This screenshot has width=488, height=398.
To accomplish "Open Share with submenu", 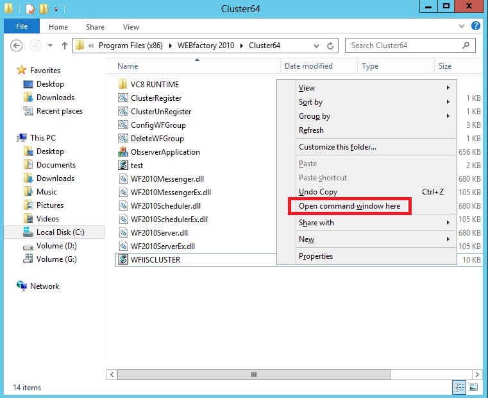I will pos(367,223).
